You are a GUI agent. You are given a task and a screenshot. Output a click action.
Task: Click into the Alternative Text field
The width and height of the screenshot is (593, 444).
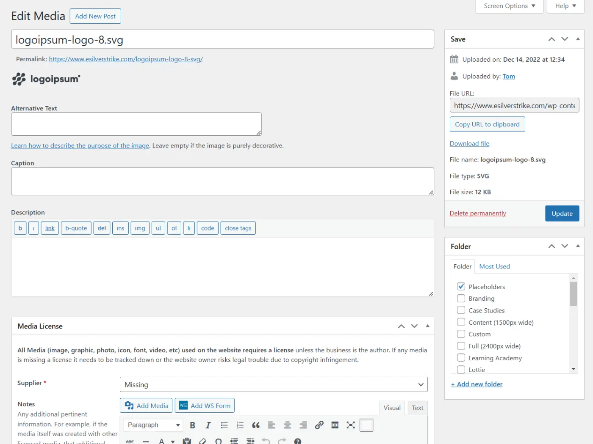click(x=136, y=124)
